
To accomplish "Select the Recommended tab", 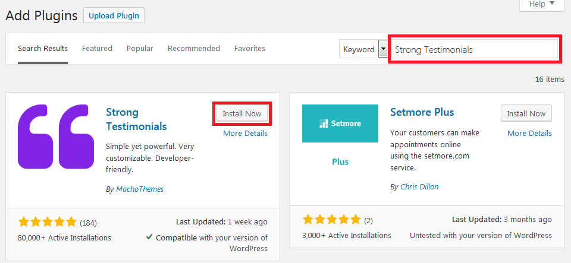I will (x=194, y=49).
